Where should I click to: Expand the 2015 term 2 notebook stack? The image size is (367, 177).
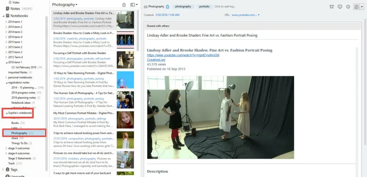click(x=6, y=47)
